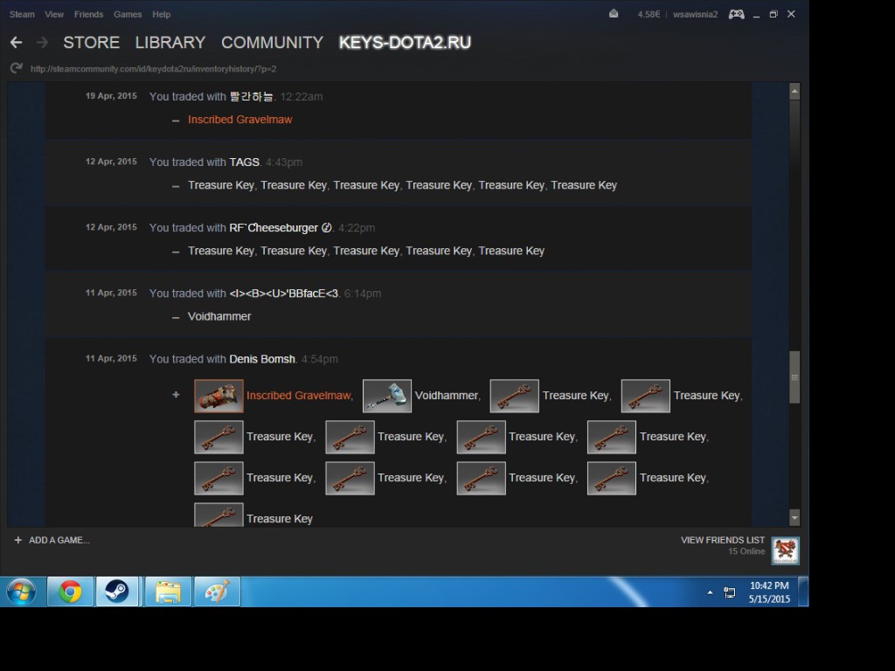Open the friends list avatar icon
The image size is (895, 671).
point(786,550)
